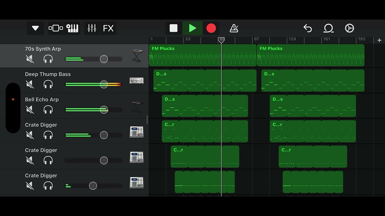
Task: Select the 70s Synth Arp track name
Action: tap(43, 49)
